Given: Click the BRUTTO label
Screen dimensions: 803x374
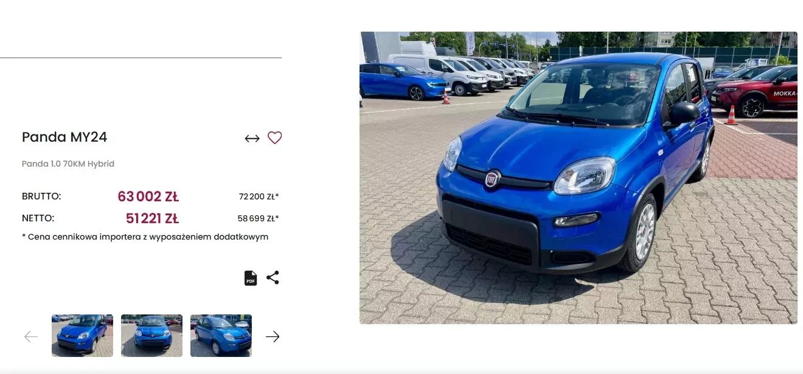Looking at the screenshot, I should pyautogui.click(x=41, y=196).
